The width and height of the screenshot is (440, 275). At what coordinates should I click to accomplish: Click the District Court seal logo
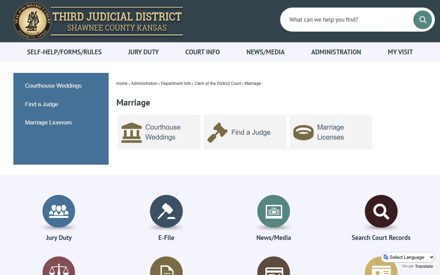33,21
